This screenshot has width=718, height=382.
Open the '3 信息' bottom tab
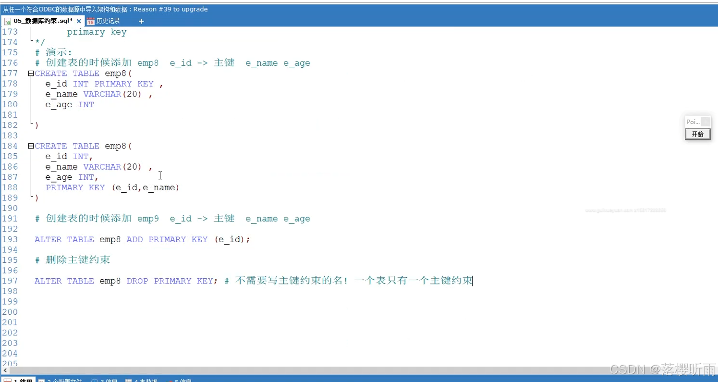tap(104, 380)
